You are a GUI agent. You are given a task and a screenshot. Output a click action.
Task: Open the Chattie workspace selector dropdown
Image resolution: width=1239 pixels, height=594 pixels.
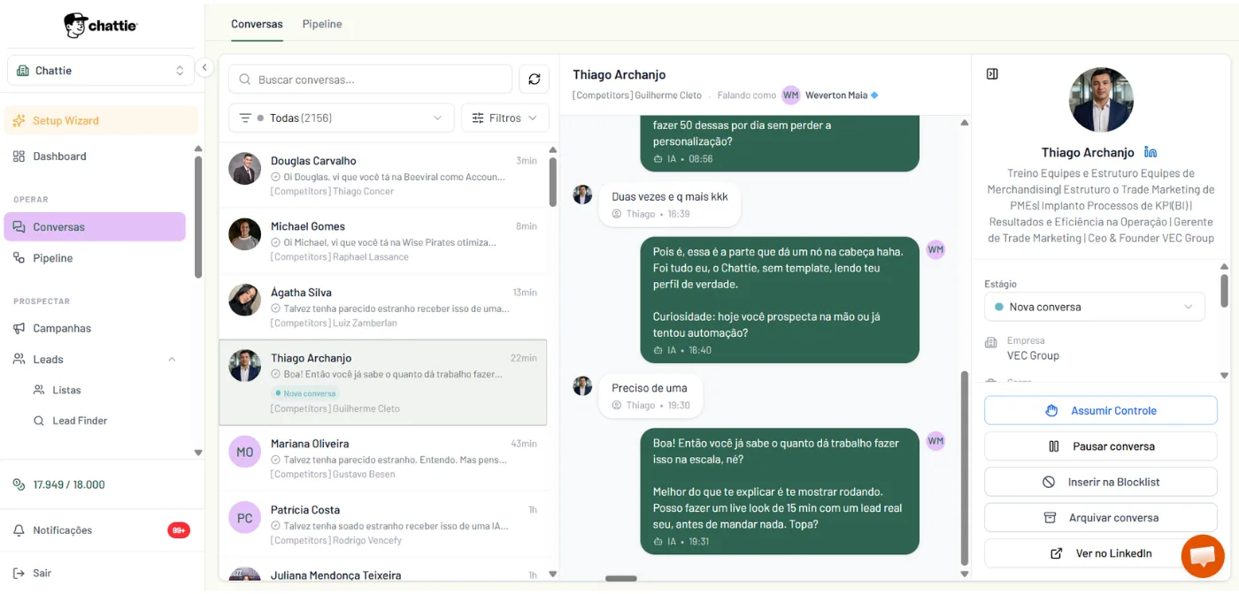coord(101,71)
